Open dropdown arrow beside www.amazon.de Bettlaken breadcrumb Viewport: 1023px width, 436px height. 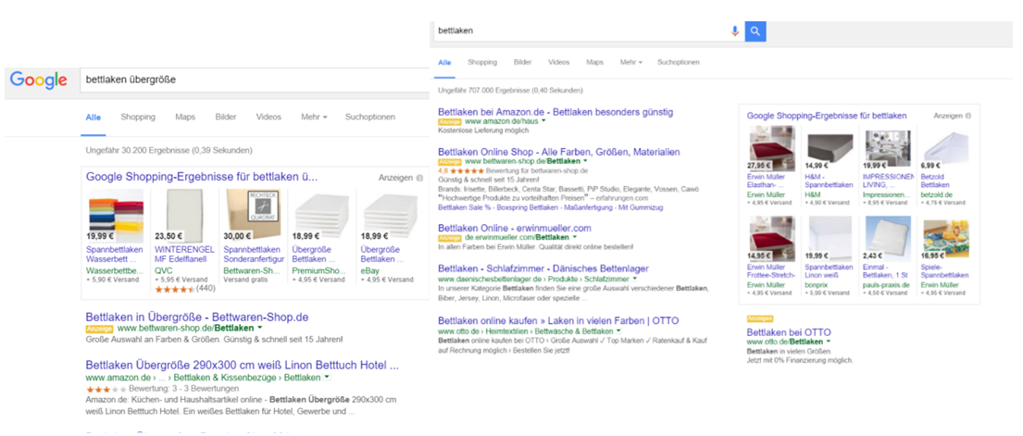[327, 378]
